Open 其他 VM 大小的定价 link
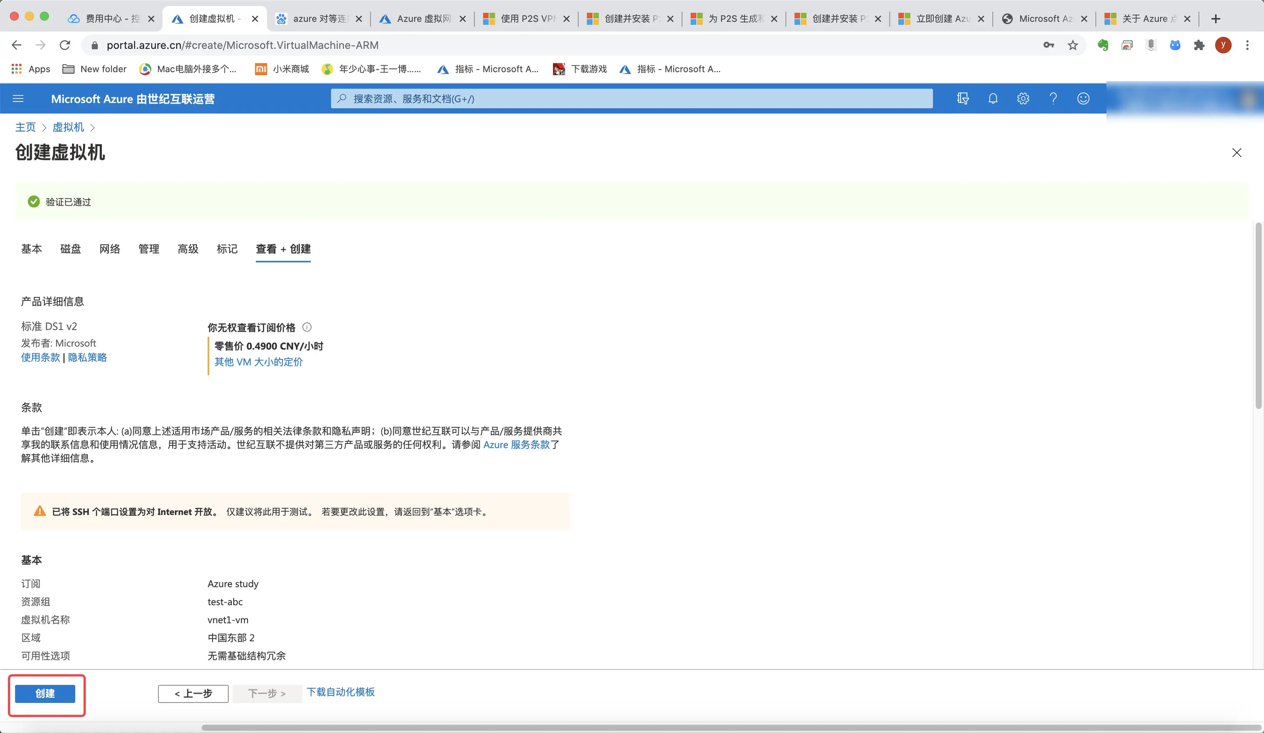The image size is (1264, 733). 258,362
